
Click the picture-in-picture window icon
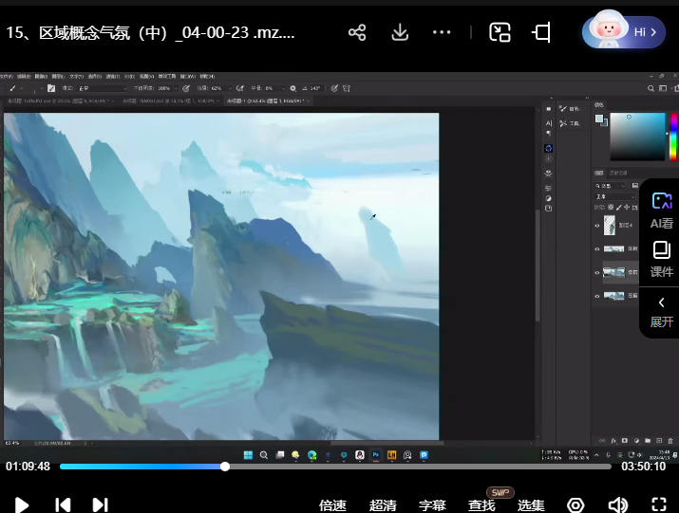tap(500, 32)
